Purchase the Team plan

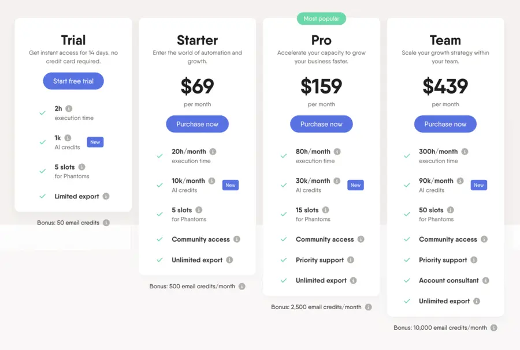coord(445,124)
